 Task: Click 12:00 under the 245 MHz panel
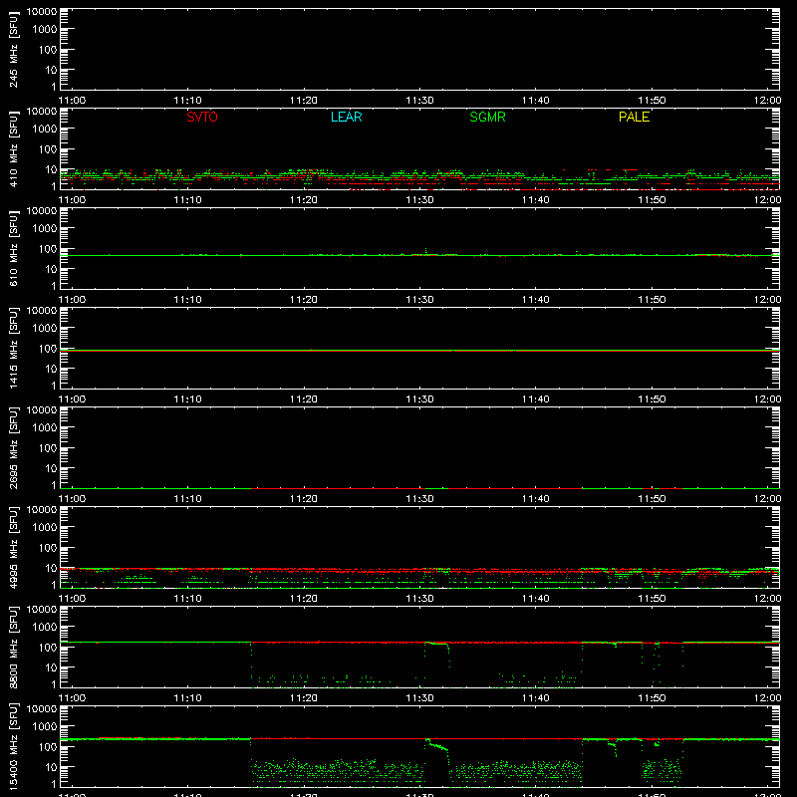[767, 101]
